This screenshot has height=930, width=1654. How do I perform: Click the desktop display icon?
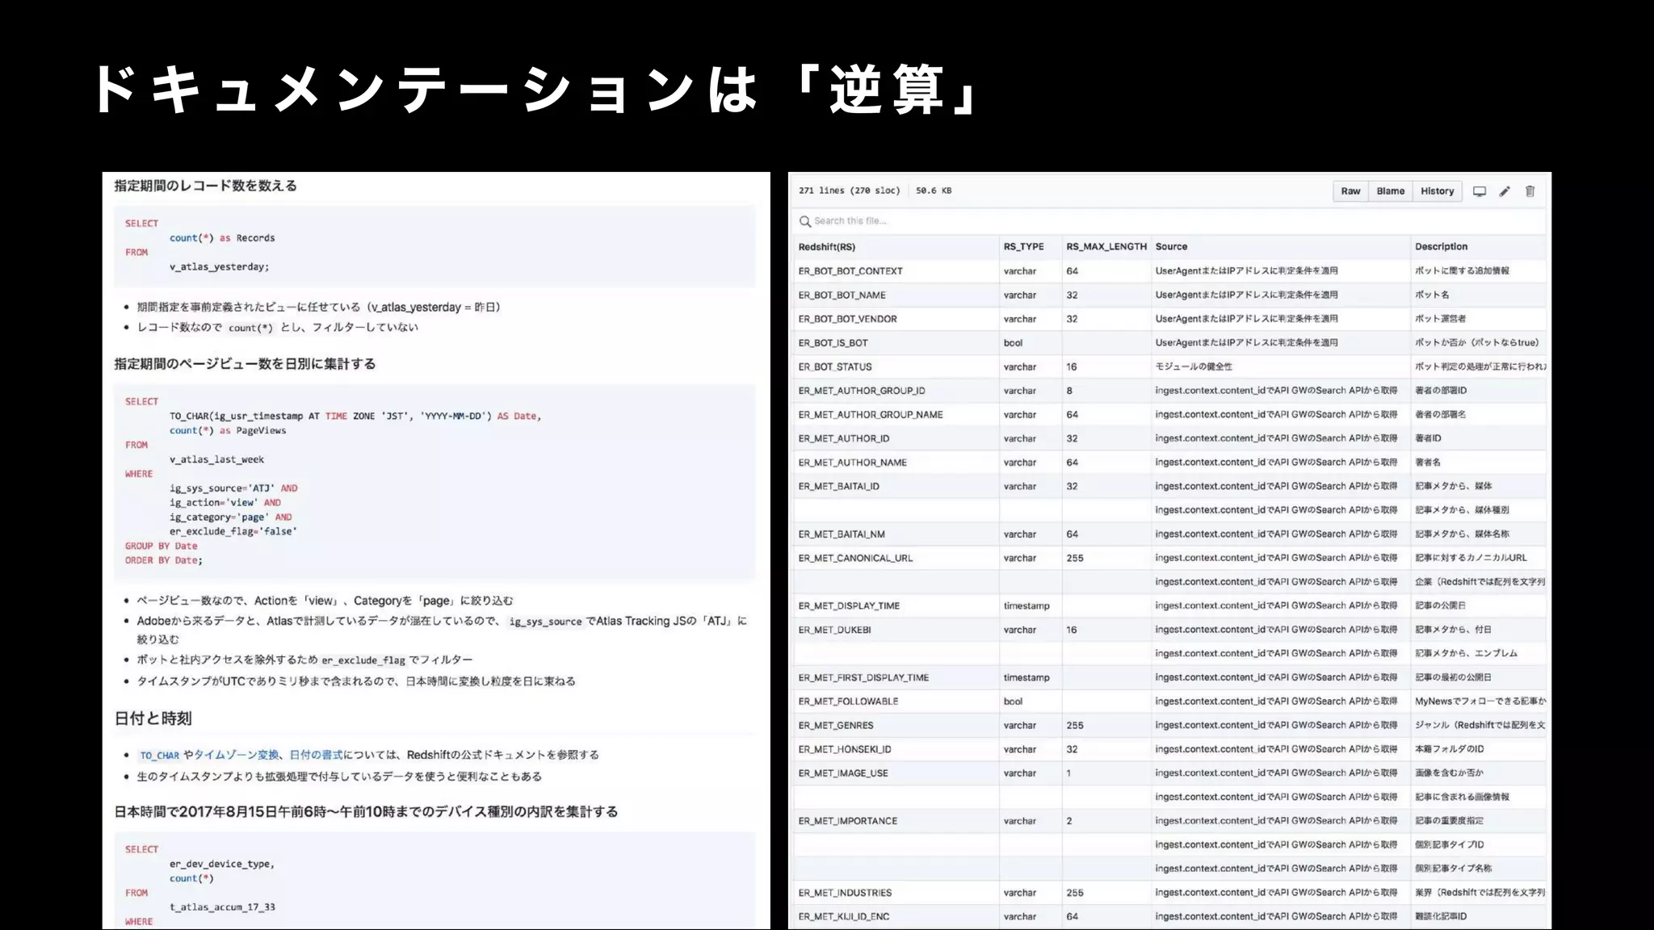(x=1479, y=191)
